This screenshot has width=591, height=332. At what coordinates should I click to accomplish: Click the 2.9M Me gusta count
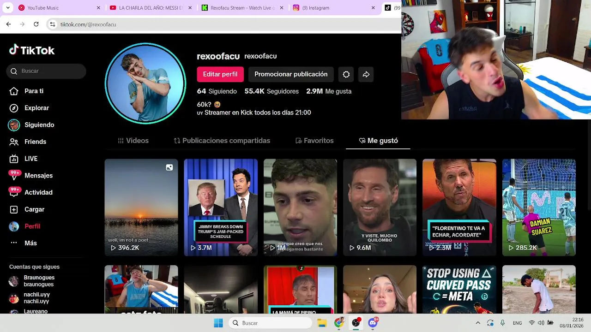point(329,91)
